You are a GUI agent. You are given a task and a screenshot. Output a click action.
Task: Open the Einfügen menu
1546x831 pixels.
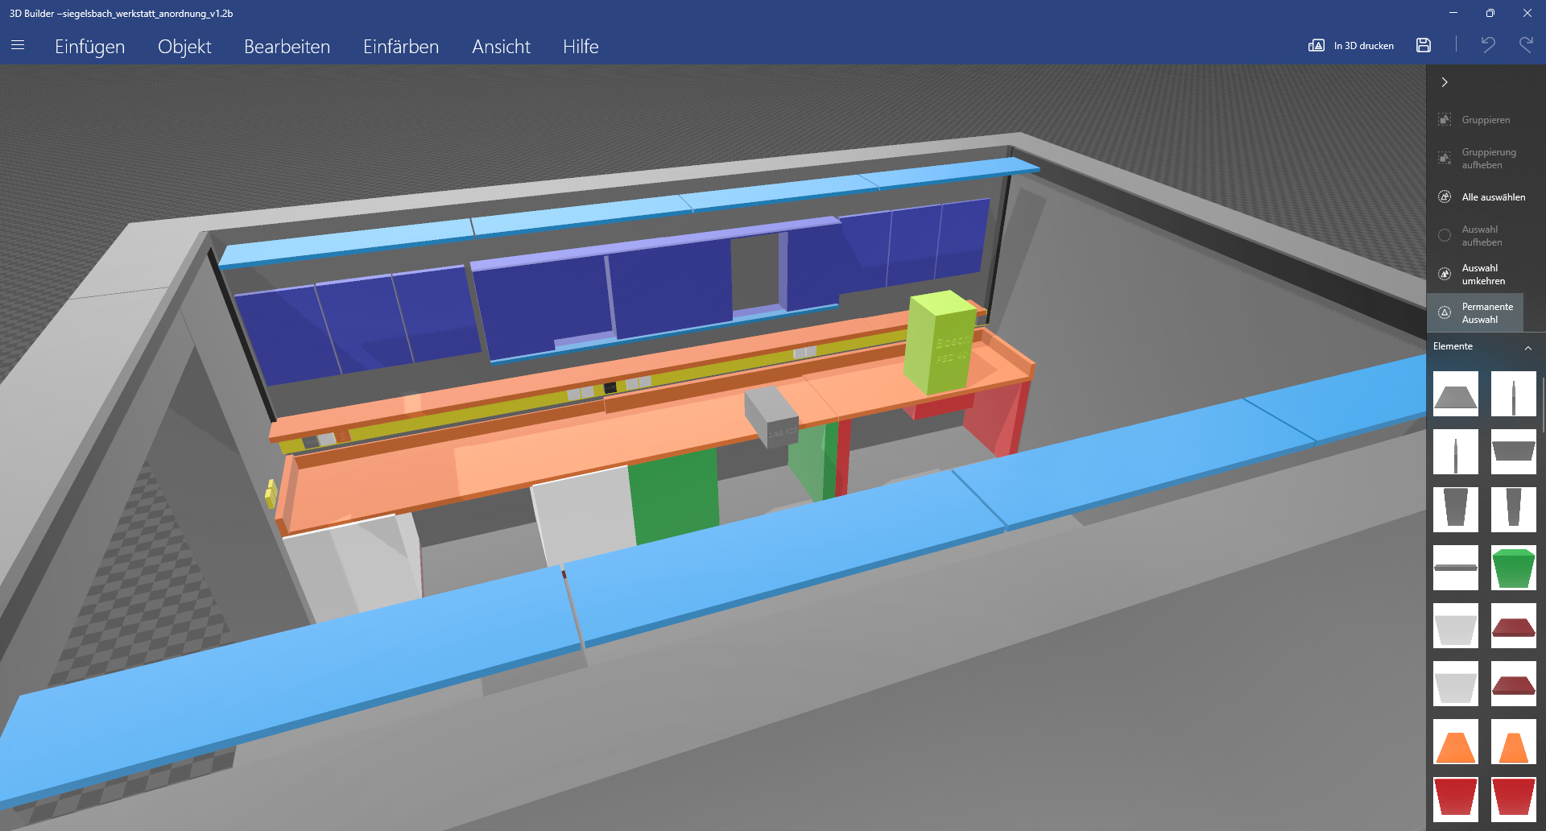(89, 47)
